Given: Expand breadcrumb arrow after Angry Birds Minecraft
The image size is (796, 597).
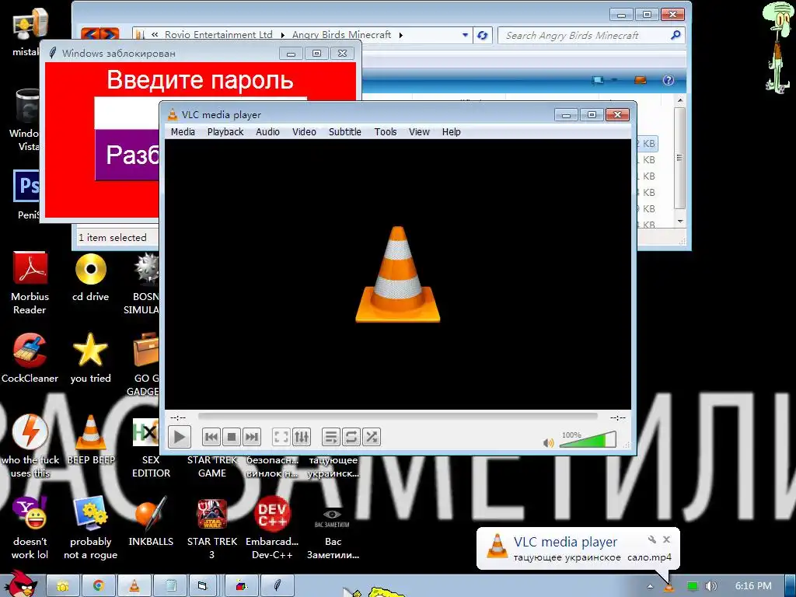Looking at the screenshot, I should [x=401, y=35].
